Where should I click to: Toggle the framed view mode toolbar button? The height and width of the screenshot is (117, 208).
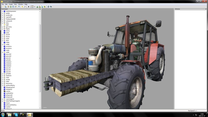pos(32,6)
